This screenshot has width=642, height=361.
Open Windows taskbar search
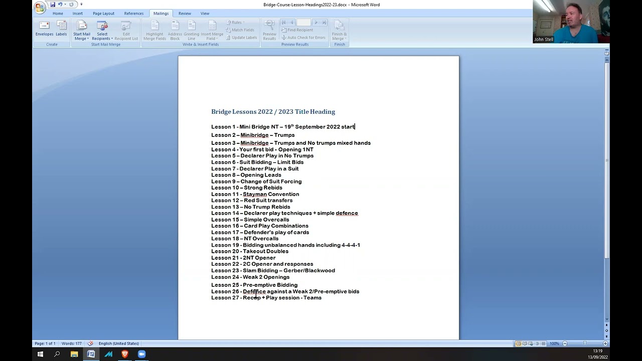(57, 354)
